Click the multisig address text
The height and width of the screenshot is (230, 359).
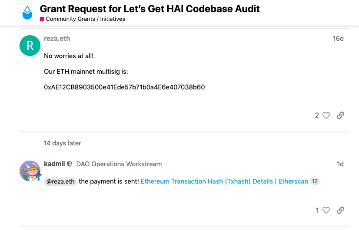[124, 87]
